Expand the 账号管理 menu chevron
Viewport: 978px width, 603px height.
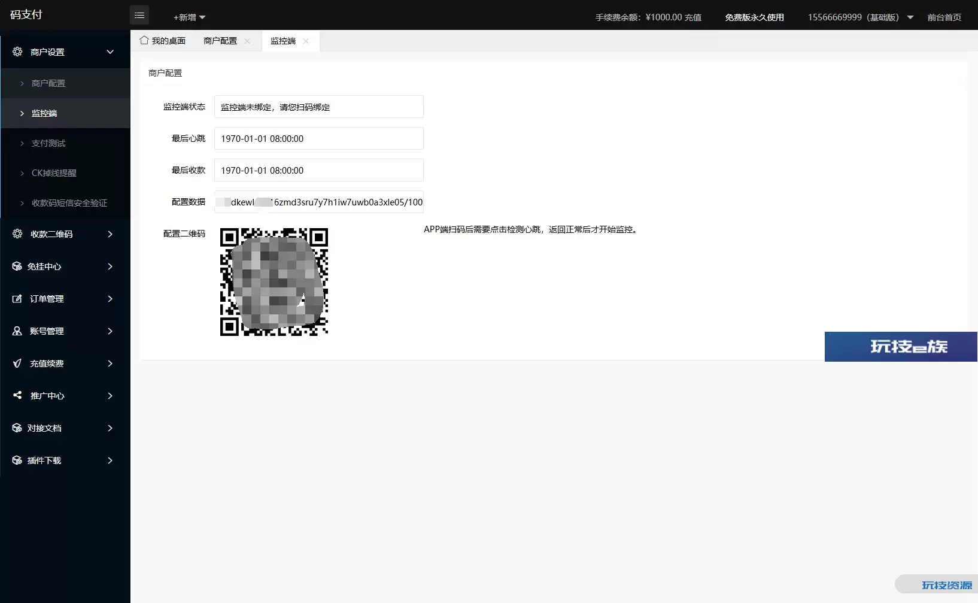coord(110,331)
